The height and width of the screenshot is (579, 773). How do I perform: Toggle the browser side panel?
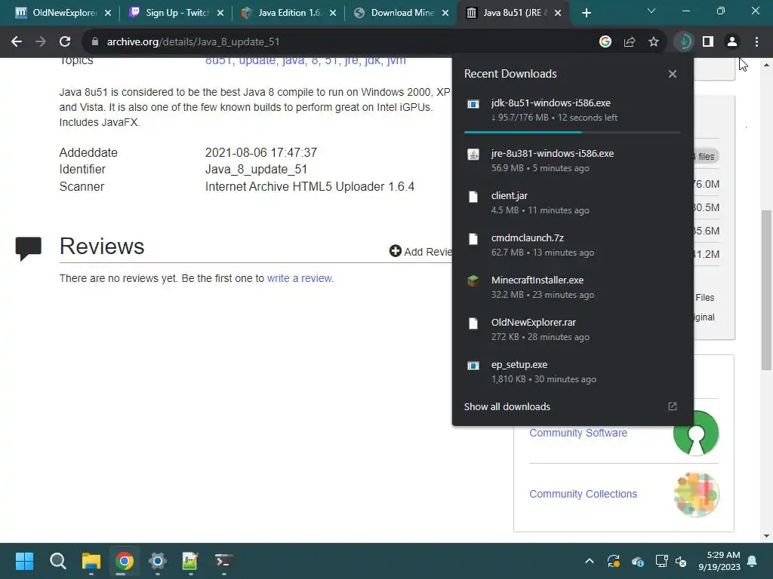pos(708,42)
